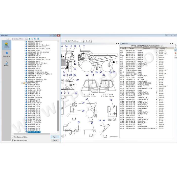Collapse the RIGID DUMP TRUCKS tree node
Viewport: 177px width, 177px height.
22,83
